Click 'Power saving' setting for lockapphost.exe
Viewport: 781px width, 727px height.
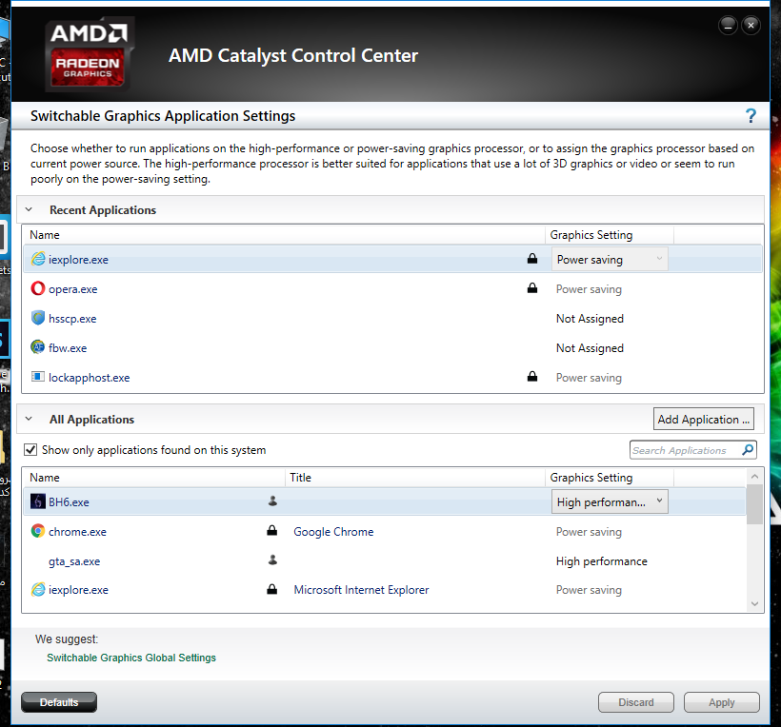[x=589, y=378]
